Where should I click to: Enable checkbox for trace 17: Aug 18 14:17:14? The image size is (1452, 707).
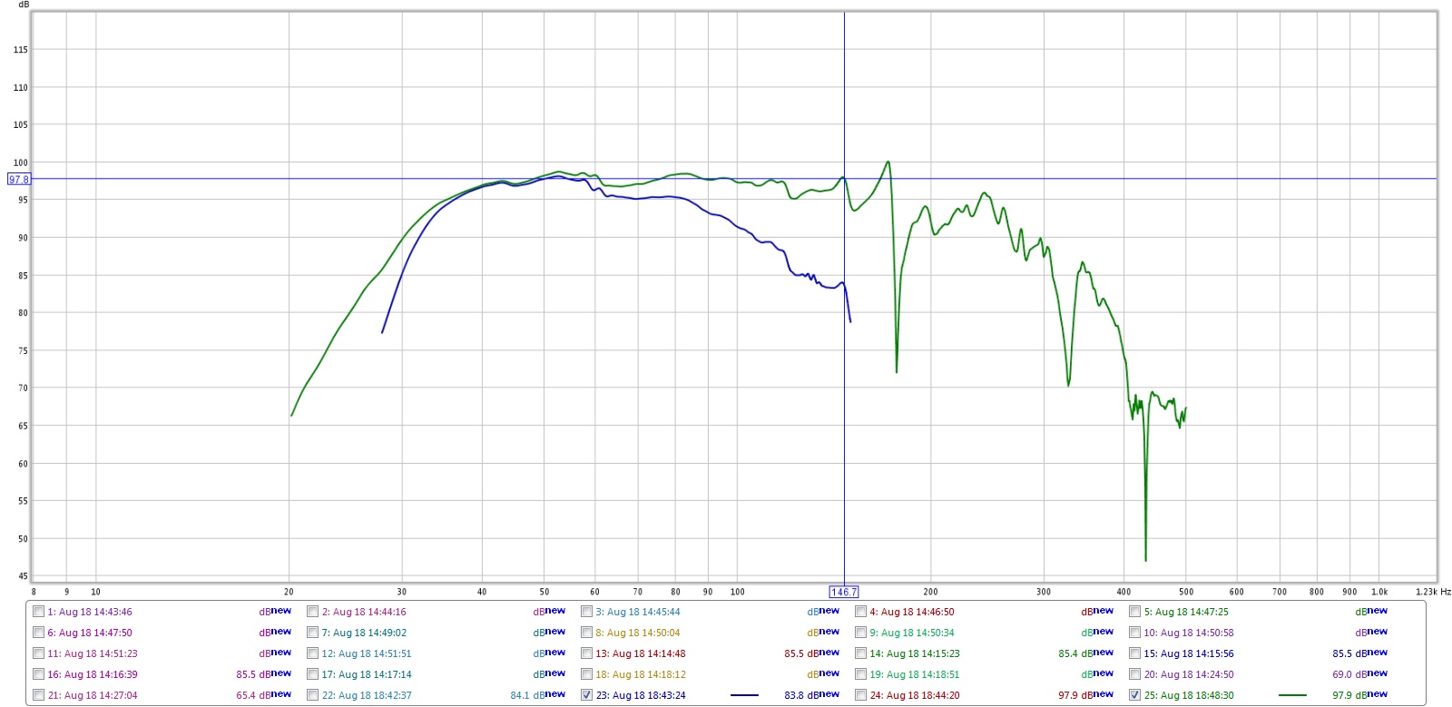pyautogui.click(x=312, y=673)
